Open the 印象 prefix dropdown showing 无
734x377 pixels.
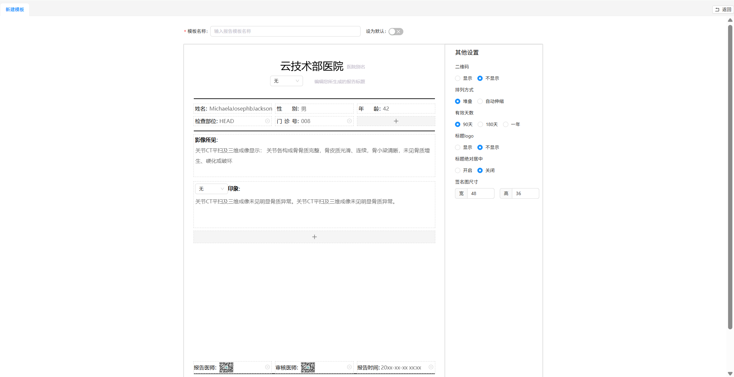[x=211, y=189]
